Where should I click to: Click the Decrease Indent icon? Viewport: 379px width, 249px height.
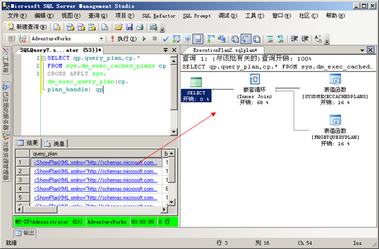294,38
